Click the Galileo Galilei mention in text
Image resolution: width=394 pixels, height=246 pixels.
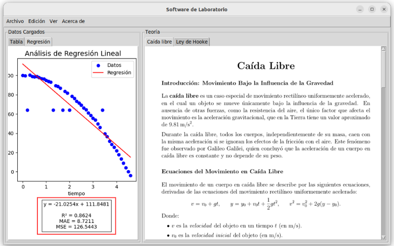click(x=226, y=149)
